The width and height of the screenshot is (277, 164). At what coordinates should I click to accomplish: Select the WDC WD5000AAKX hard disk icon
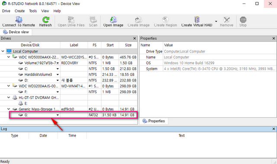coord(15,57)
